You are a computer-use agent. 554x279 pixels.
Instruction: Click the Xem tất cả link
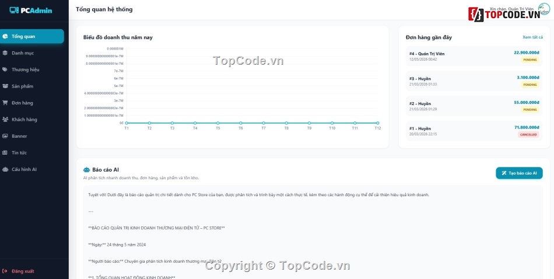[x=532, y=37]
